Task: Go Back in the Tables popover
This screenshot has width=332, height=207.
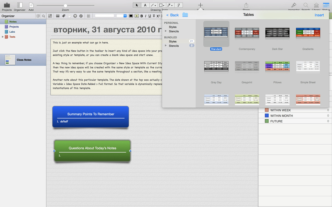Action: [172, 15]
